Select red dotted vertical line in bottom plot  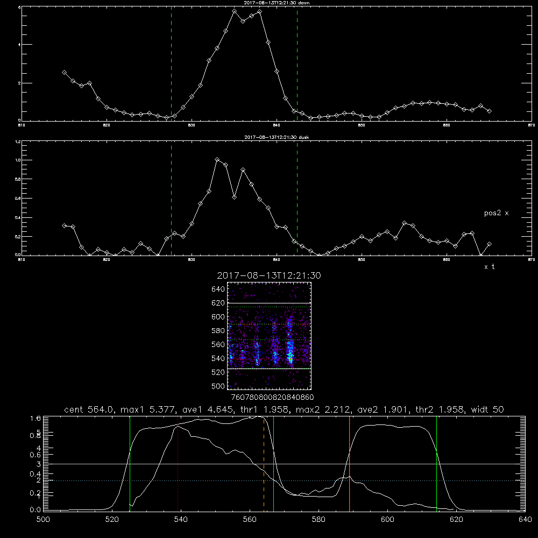(178, 464)
